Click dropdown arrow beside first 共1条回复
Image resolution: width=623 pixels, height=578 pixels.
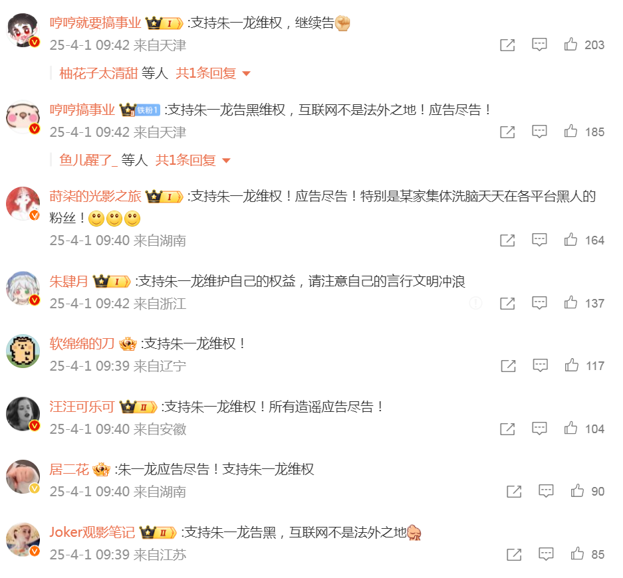tap(246, 74)
